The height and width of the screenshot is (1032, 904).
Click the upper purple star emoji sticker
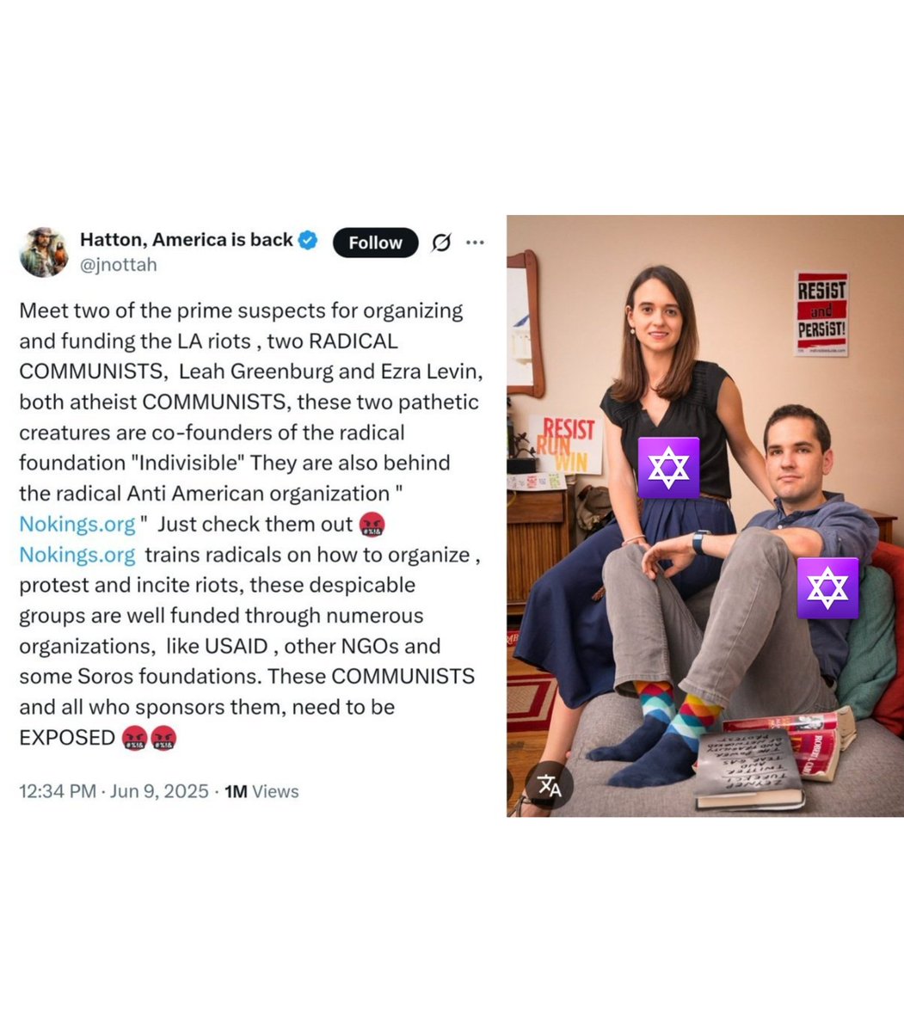668,468
